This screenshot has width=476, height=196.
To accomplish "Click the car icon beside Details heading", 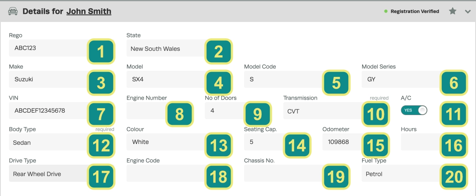I will [x=13, y=11].
